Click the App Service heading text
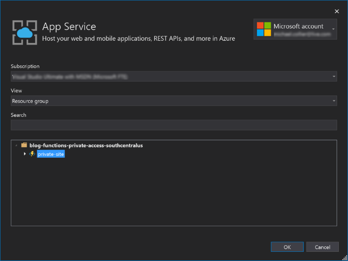This screenshot has width=348, height=261. click(69, 27)
